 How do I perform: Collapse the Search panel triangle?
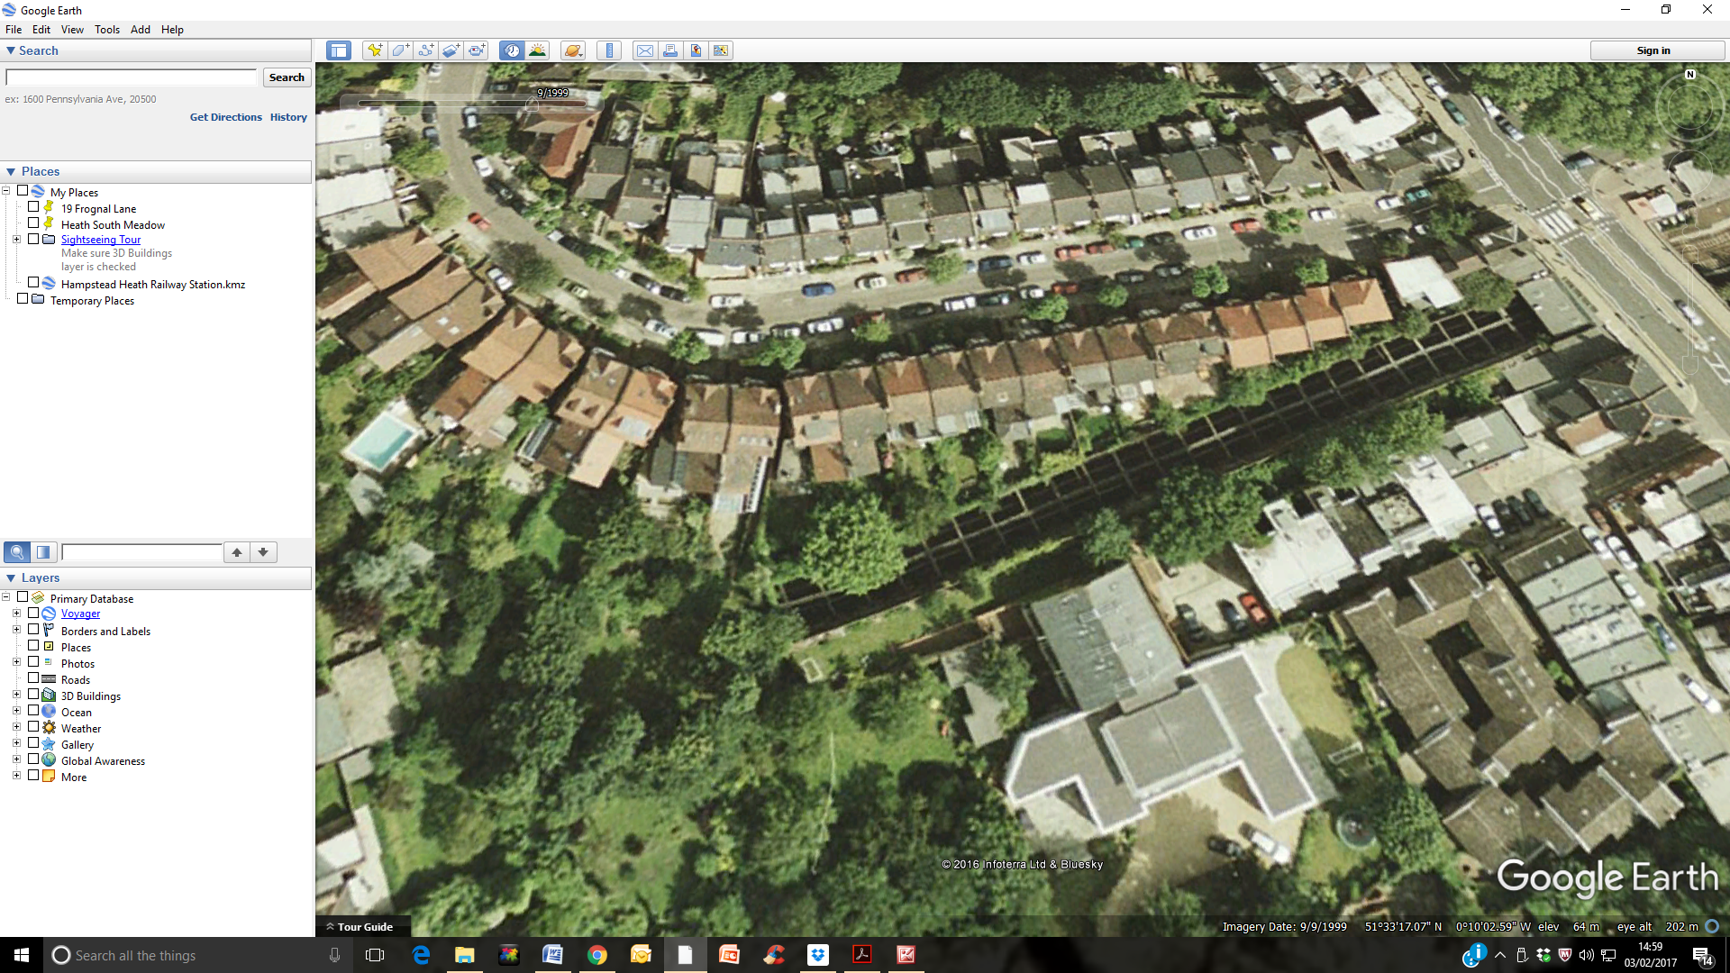coord(11,50)
